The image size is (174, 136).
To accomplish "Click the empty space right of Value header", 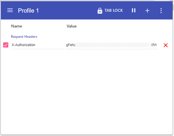I will 120,26.
